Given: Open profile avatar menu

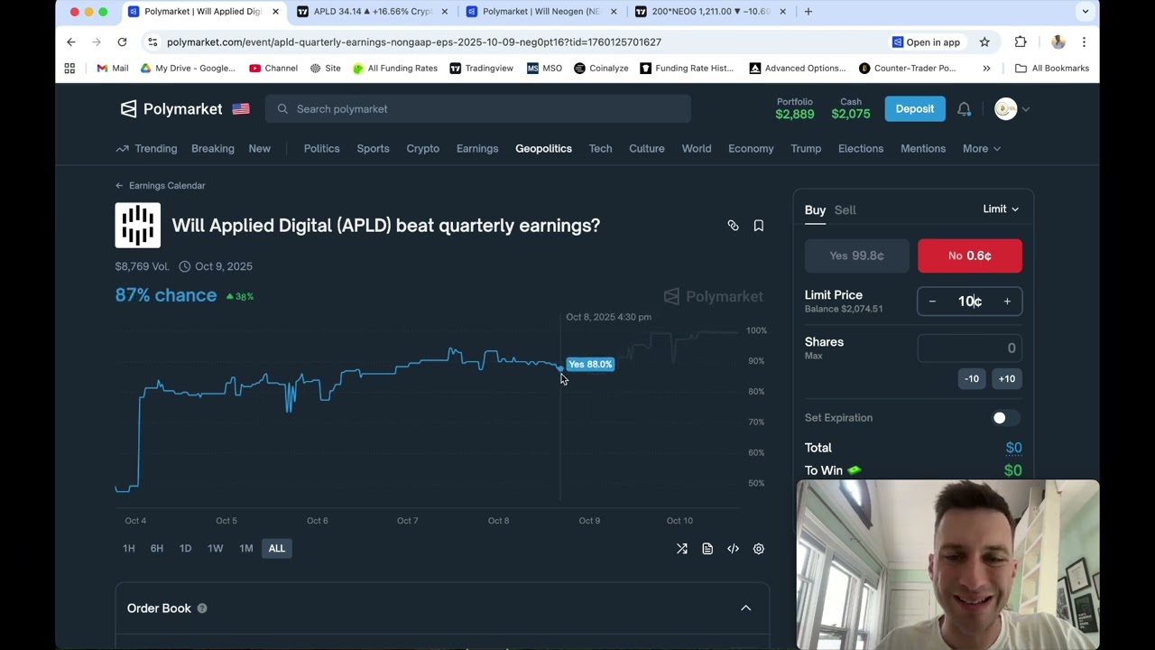Looking at the screenshot, I should (x=1012, y=109).
